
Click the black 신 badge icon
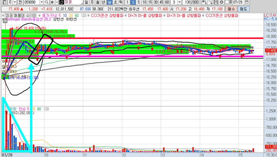61,2
